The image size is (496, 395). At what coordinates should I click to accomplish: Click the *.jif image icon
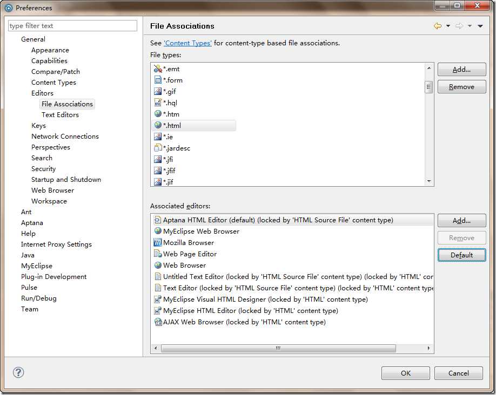coord(158,182)
